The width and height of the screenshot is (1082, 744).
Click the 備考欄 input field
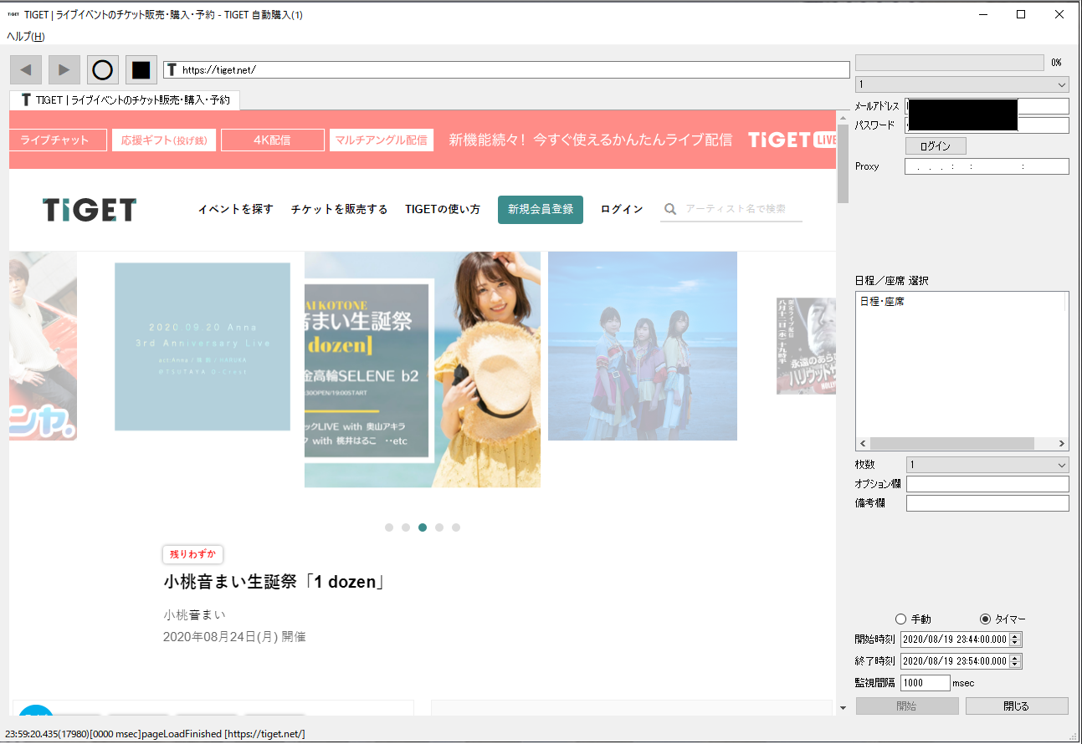tap(987, 503)
